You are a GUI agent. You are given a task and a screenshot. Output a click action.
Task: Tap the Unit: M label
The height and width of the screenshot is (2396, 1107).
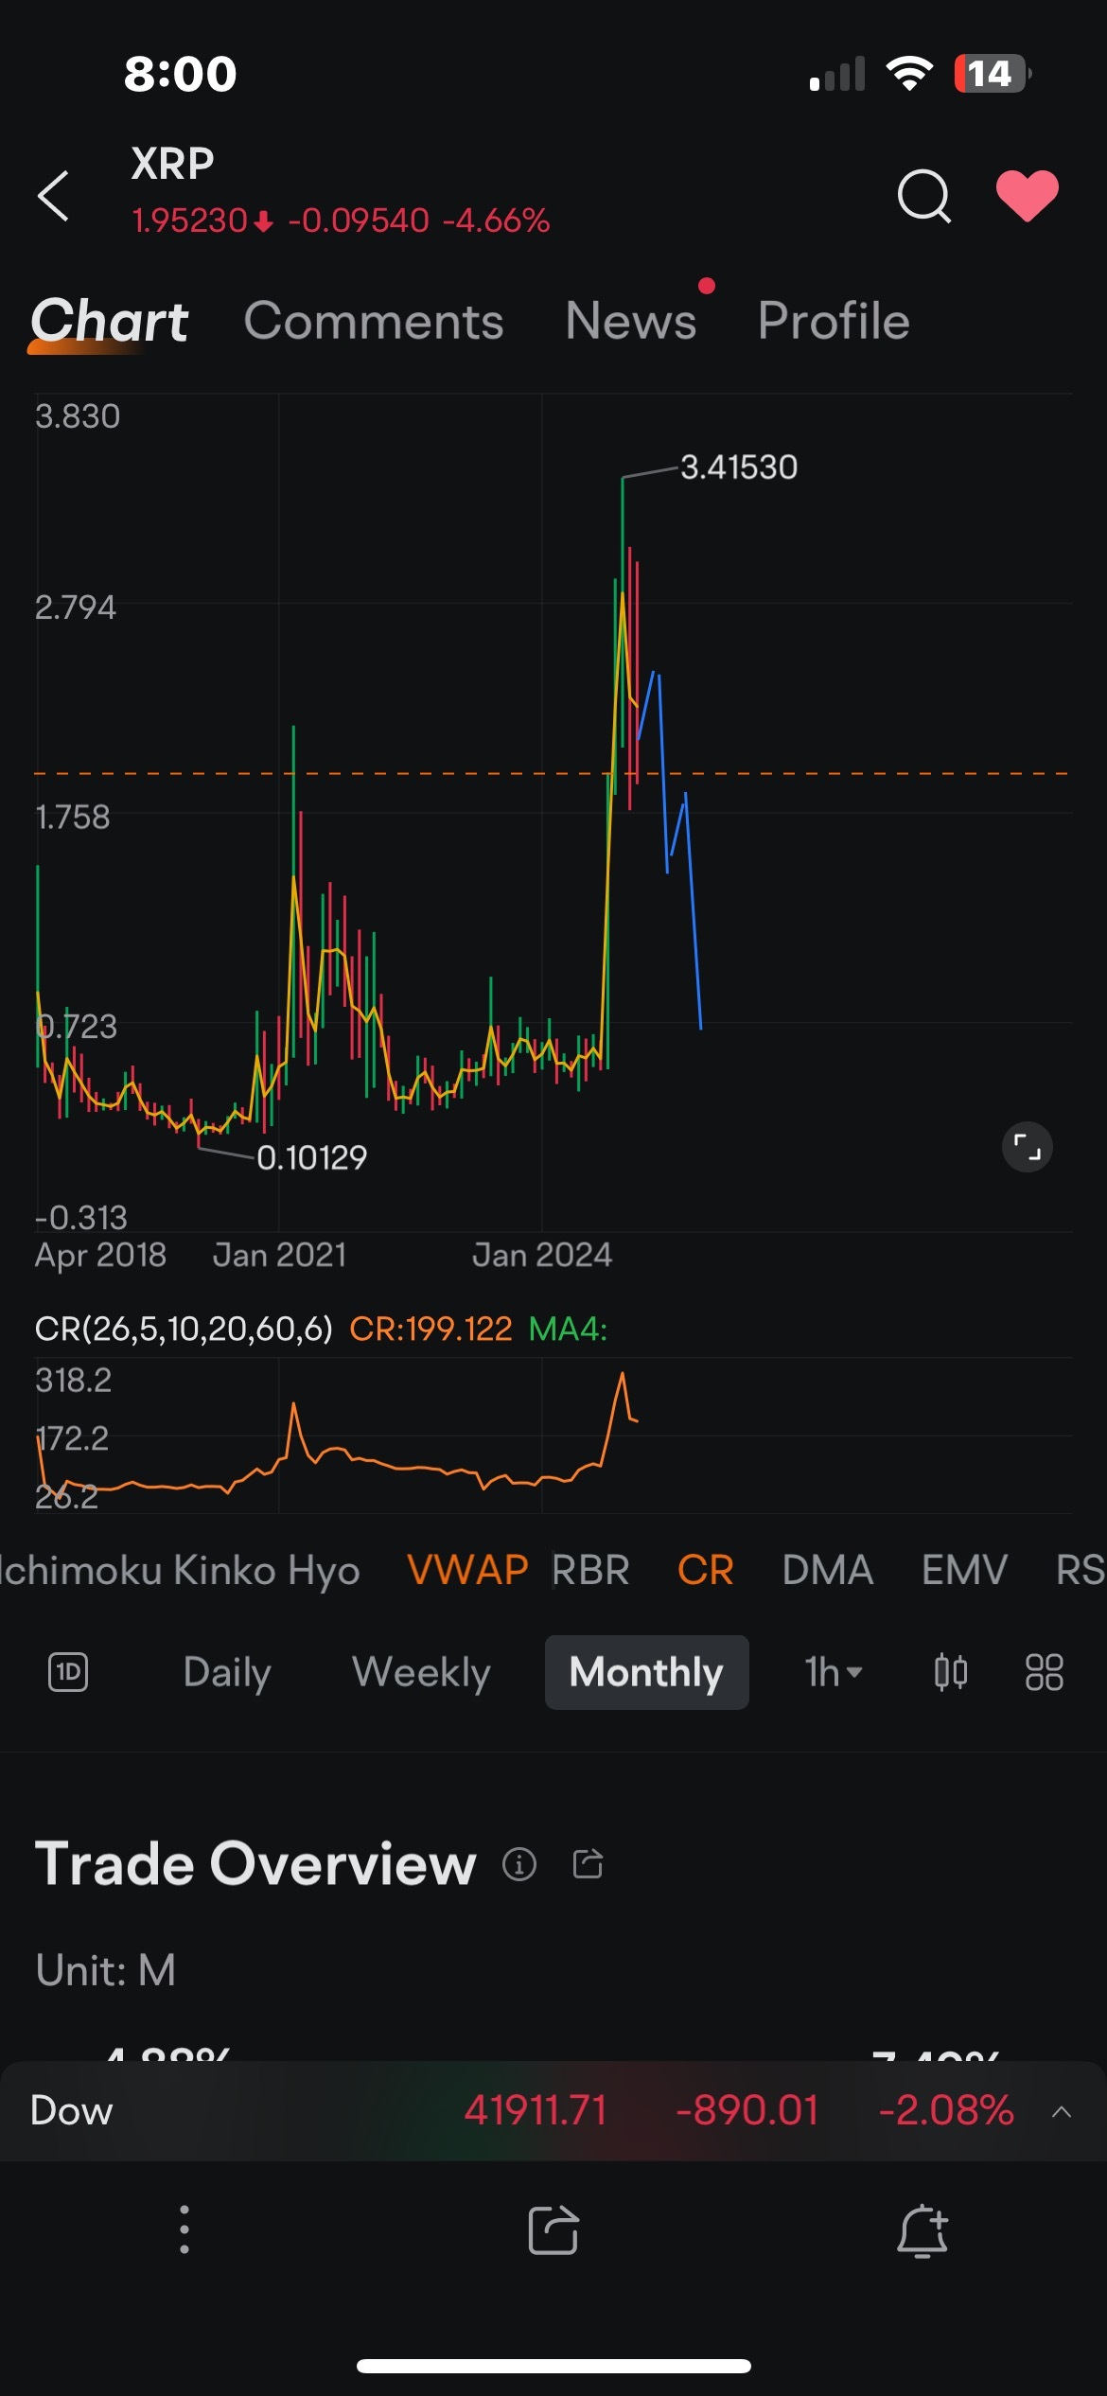[x=105, y=1970]
